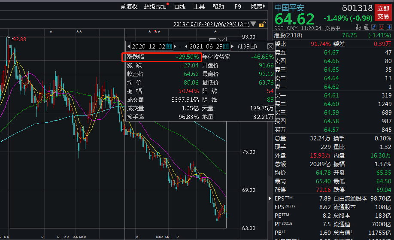Open the 港股(2318) Hong Kong listing row
Screen dimensions: 394x240
click(333, 36)
